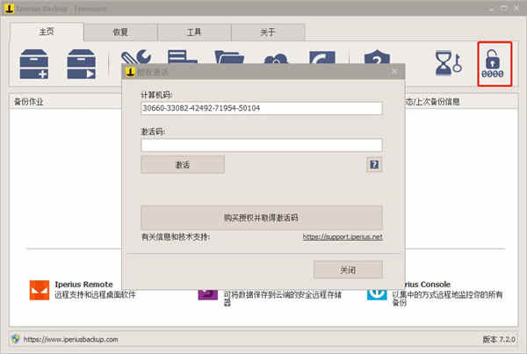
Task: Click the padlock activation icon
Action: point(493,63)
